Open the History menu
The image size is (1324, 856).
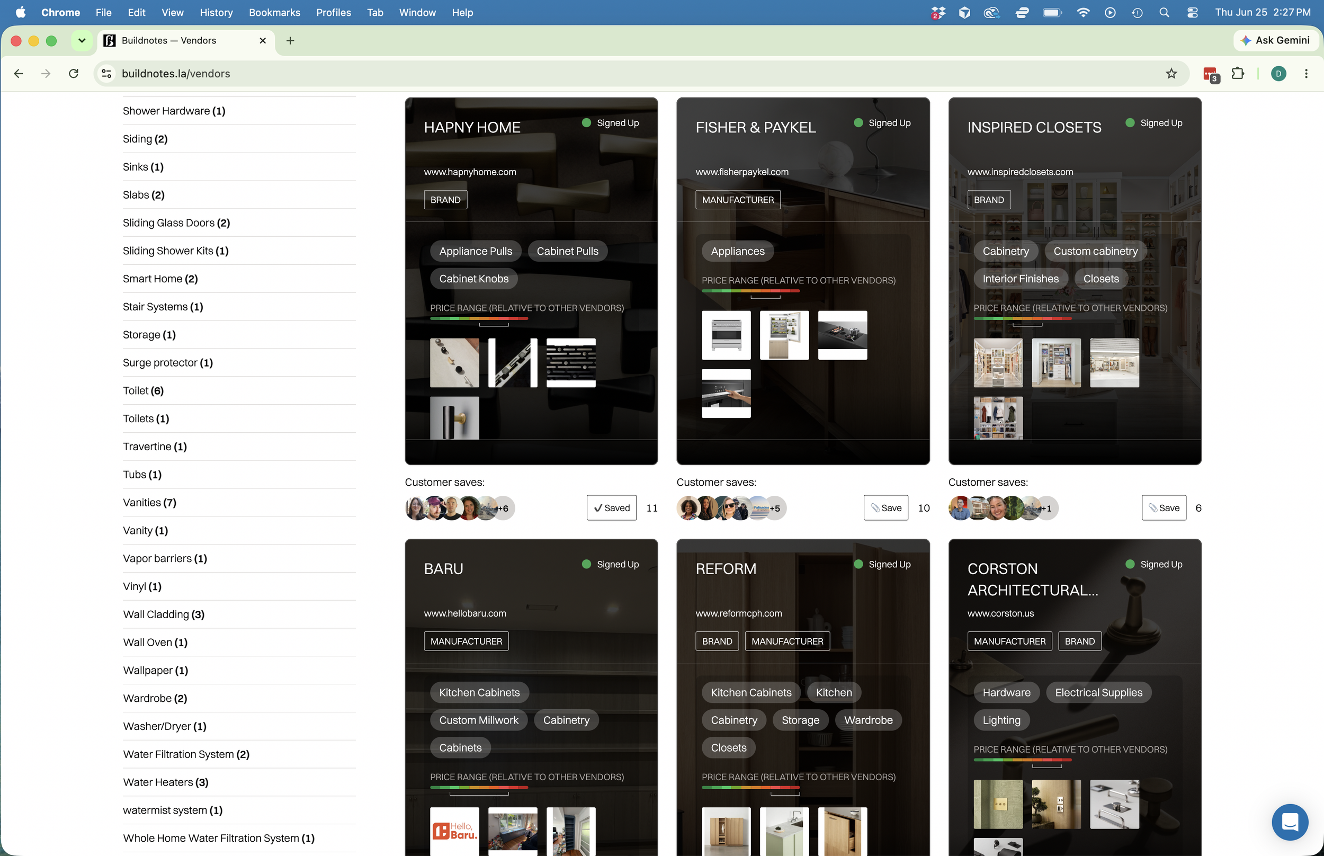pos(216,12)
